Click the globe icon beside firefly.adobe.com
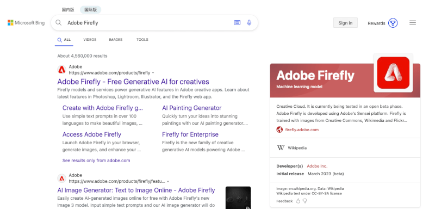The image size is (435, 209). (x=279, y=130)
